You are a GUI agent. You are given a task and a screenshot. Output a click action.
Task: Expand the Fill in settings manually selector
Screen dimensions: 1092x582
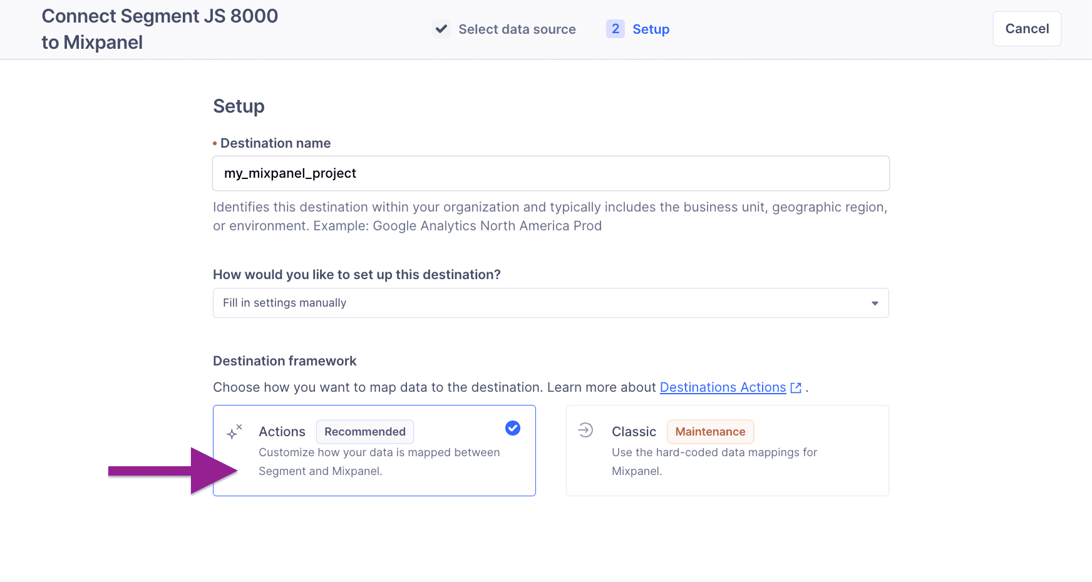550,303
